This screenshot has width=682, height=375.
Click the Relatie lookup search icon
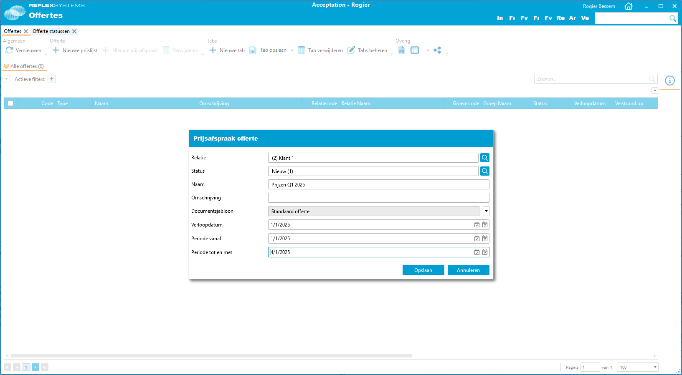click(484, 158)
